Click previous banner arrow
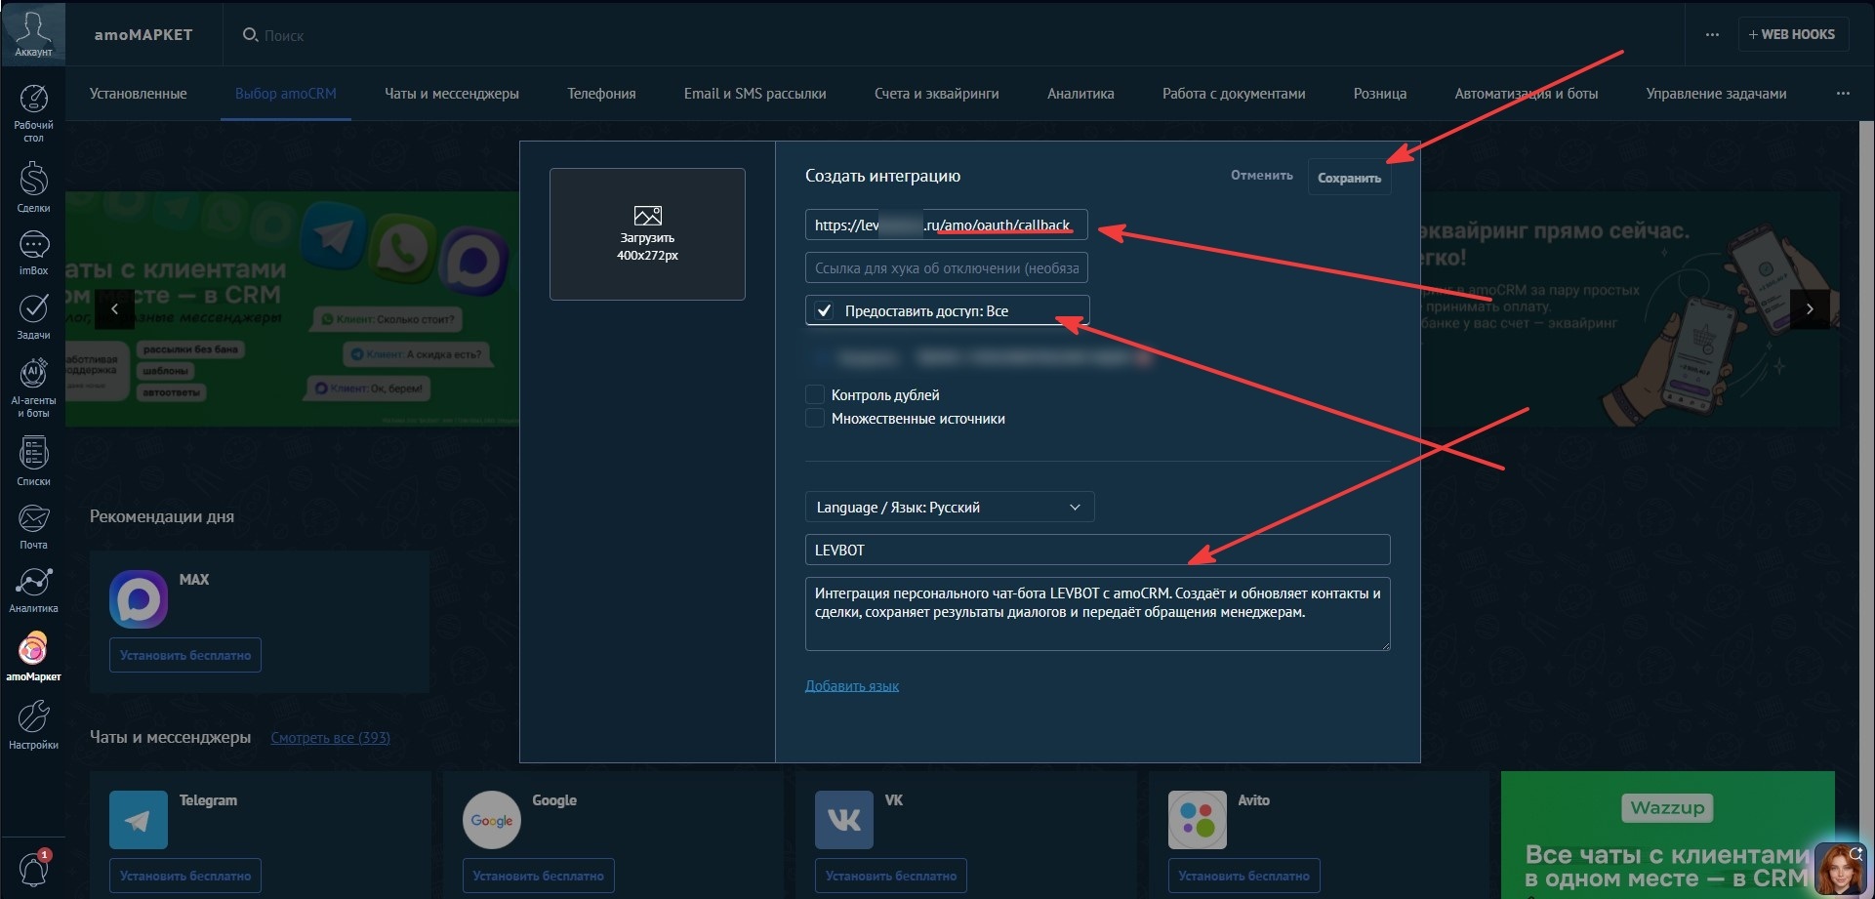The height and width of the screenshot is (899, 1875). [x=114, y=308]
